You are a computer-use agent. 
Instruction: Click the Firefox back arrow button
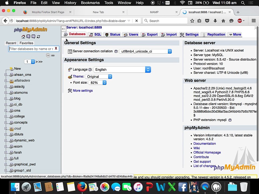click(5, 21)
